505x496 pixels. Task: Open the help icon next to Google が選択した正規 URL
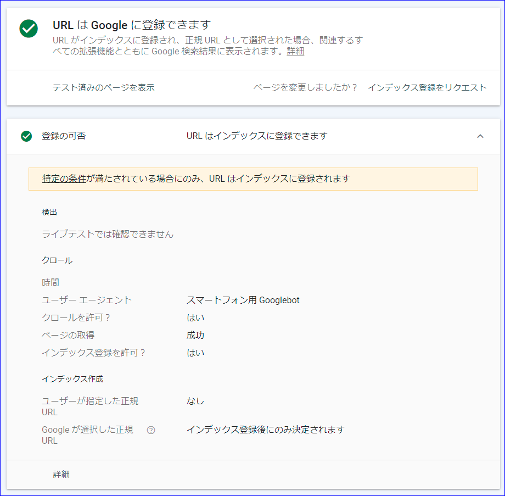point(150,431)
